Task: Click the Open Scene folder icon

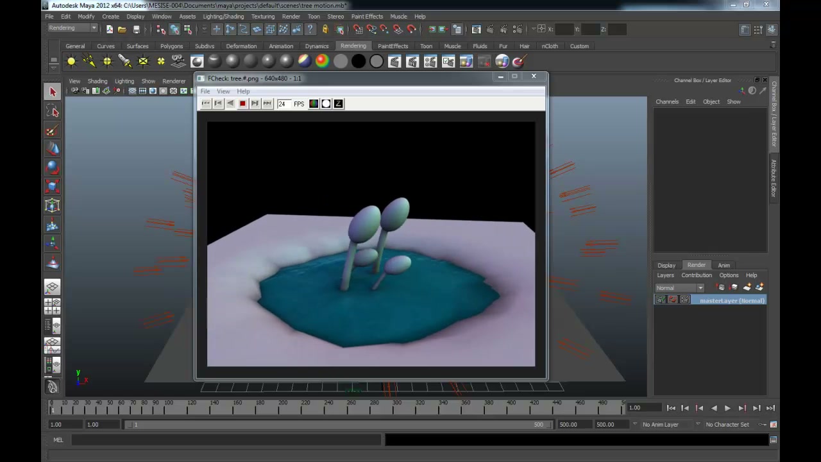Action: tap(122, 29)
